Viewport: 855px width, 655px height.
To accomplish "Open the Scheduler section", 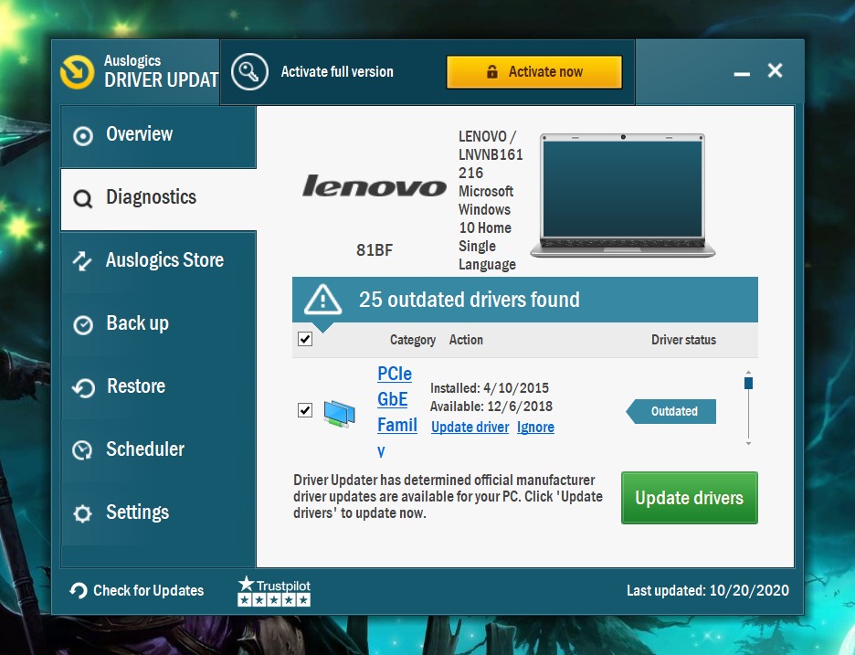I will (x=158, y=450).
